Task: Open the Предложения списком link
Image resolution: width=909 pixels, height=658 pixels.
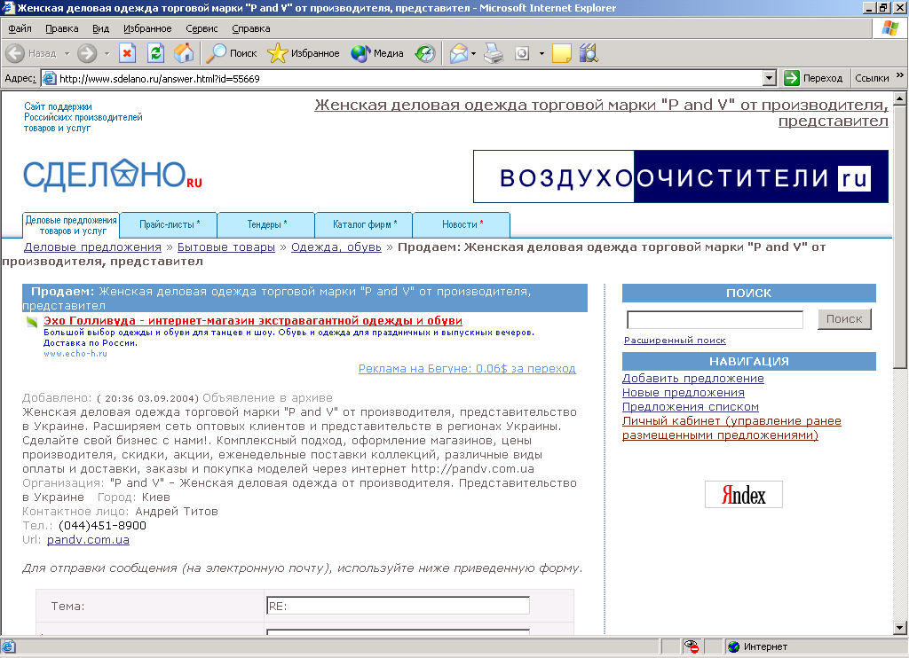Action: coord(690,407)
